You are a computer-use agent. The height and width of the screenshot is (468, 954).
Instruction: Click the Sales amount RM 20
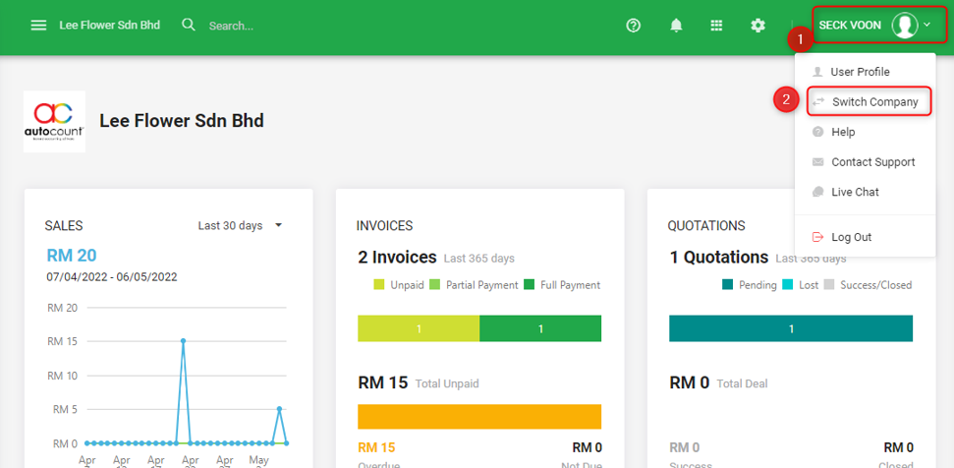[72, 256]
